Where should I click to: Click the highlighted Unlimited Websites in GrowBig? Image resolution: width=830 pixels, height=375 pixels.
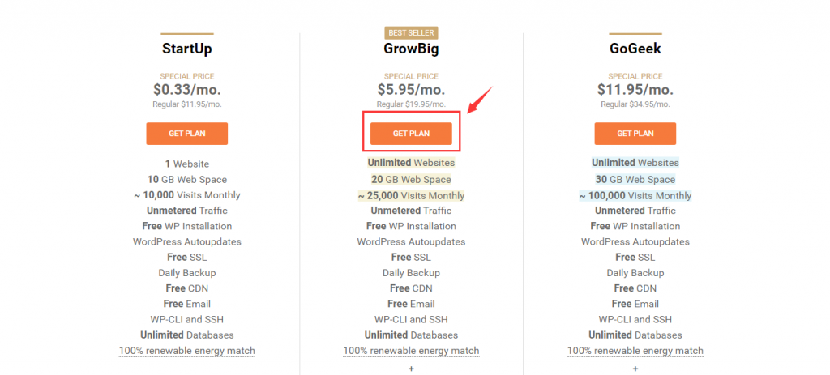(411, 163)
